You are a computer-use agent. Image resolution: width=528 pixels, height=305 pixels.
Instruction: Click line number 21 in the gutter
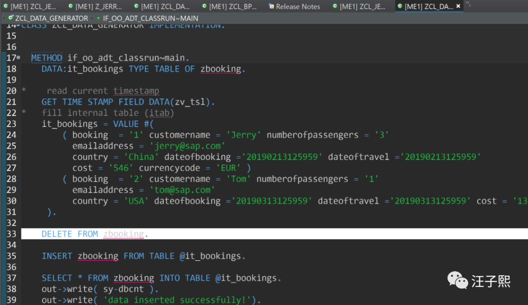11,102
